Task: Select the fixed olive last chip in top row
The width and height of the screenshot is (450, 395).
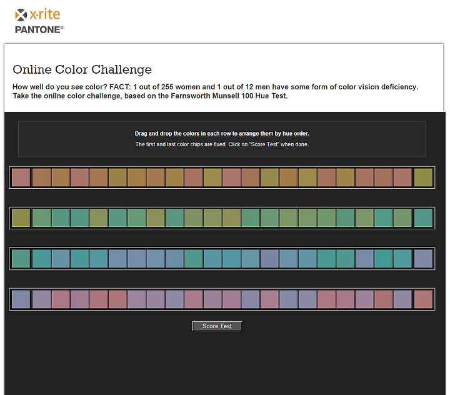Action: pos(423,177)
